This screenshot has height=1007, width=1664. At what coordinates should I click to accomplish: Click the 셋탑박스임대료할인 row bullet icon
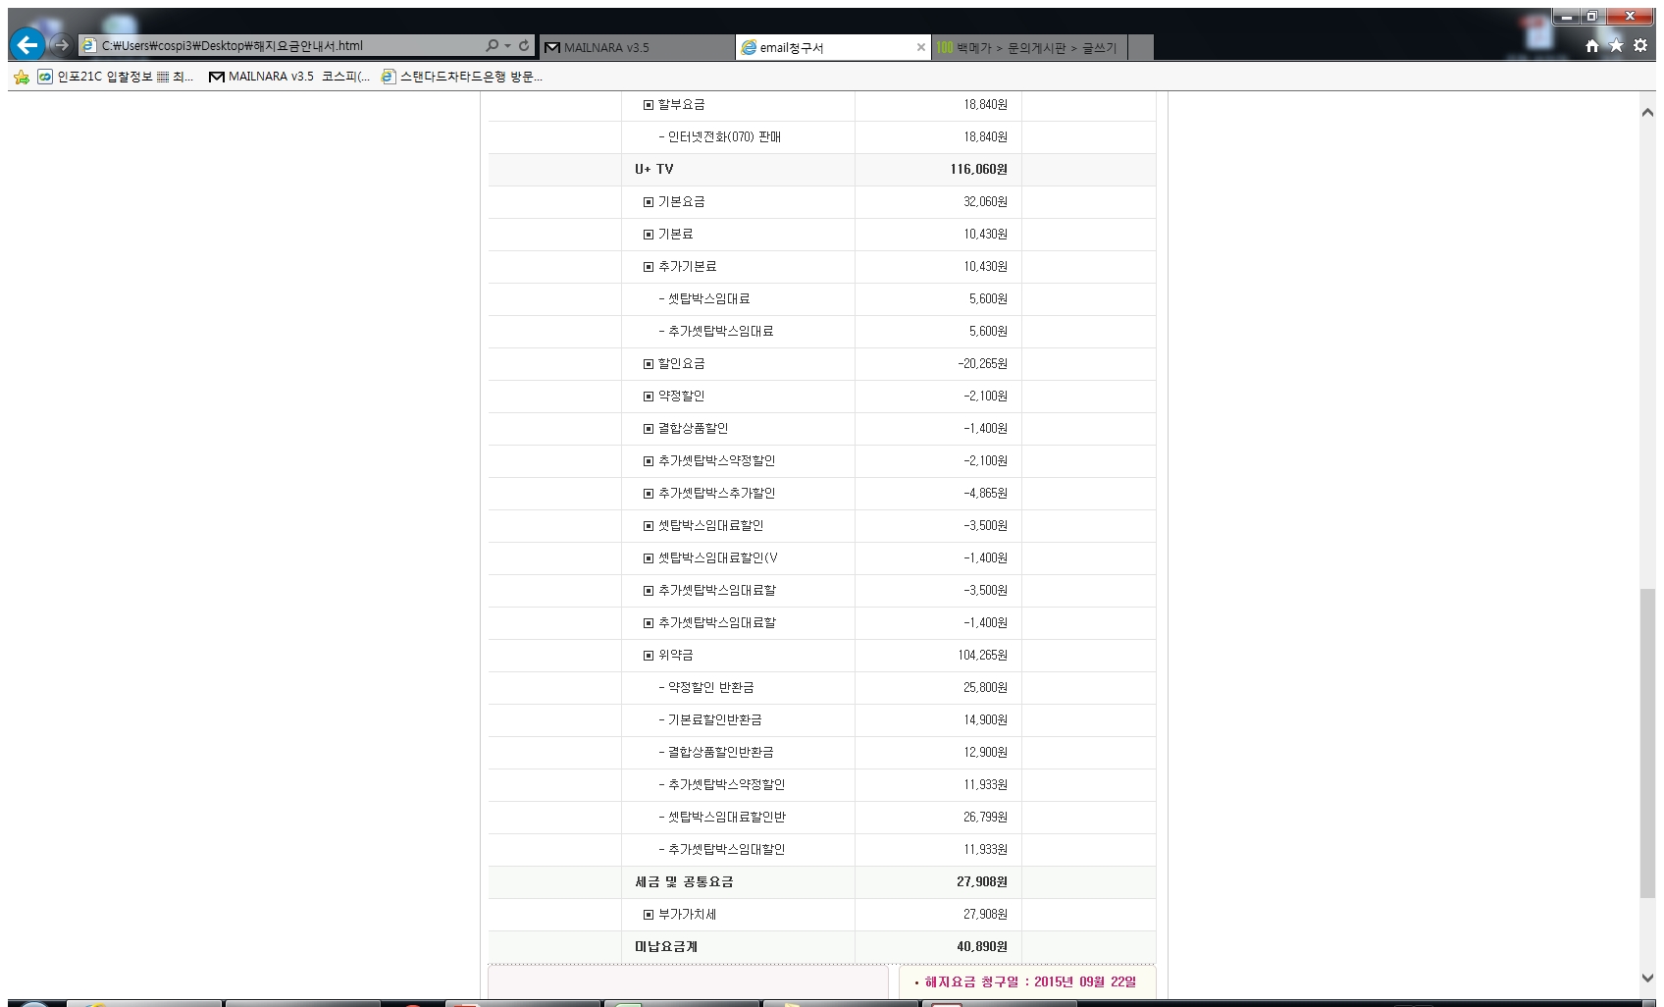click(649, 526)
